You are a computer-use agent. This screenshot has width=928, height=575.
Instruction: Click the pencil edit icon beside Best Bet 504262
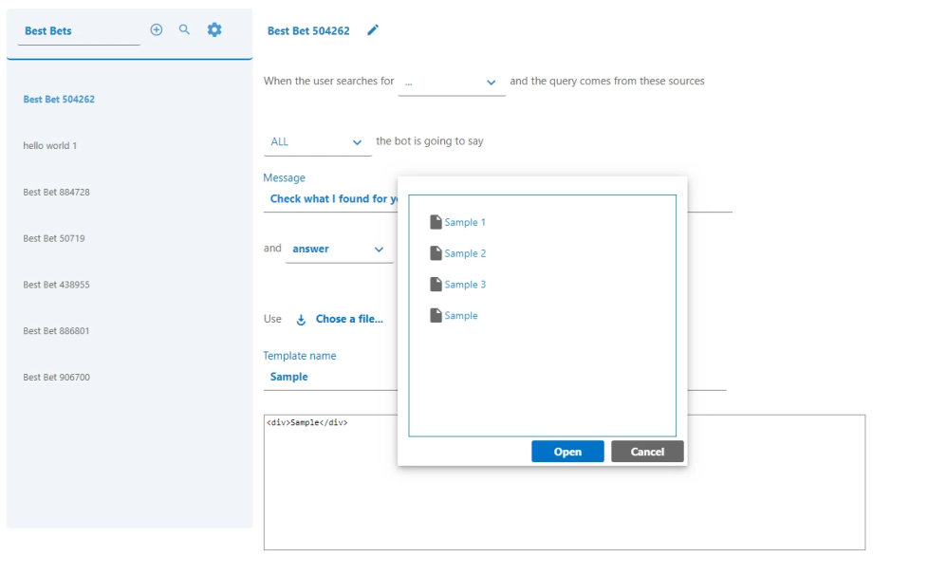[x=373, y=30]
